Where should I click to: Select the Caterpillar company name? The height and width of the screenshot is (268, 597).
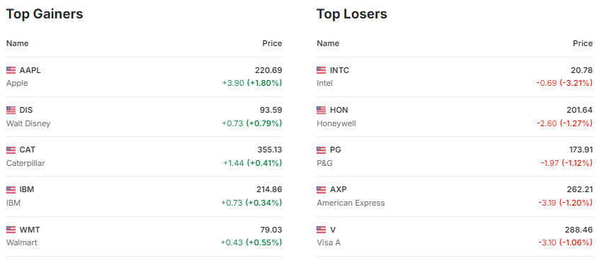coord(25,163)
